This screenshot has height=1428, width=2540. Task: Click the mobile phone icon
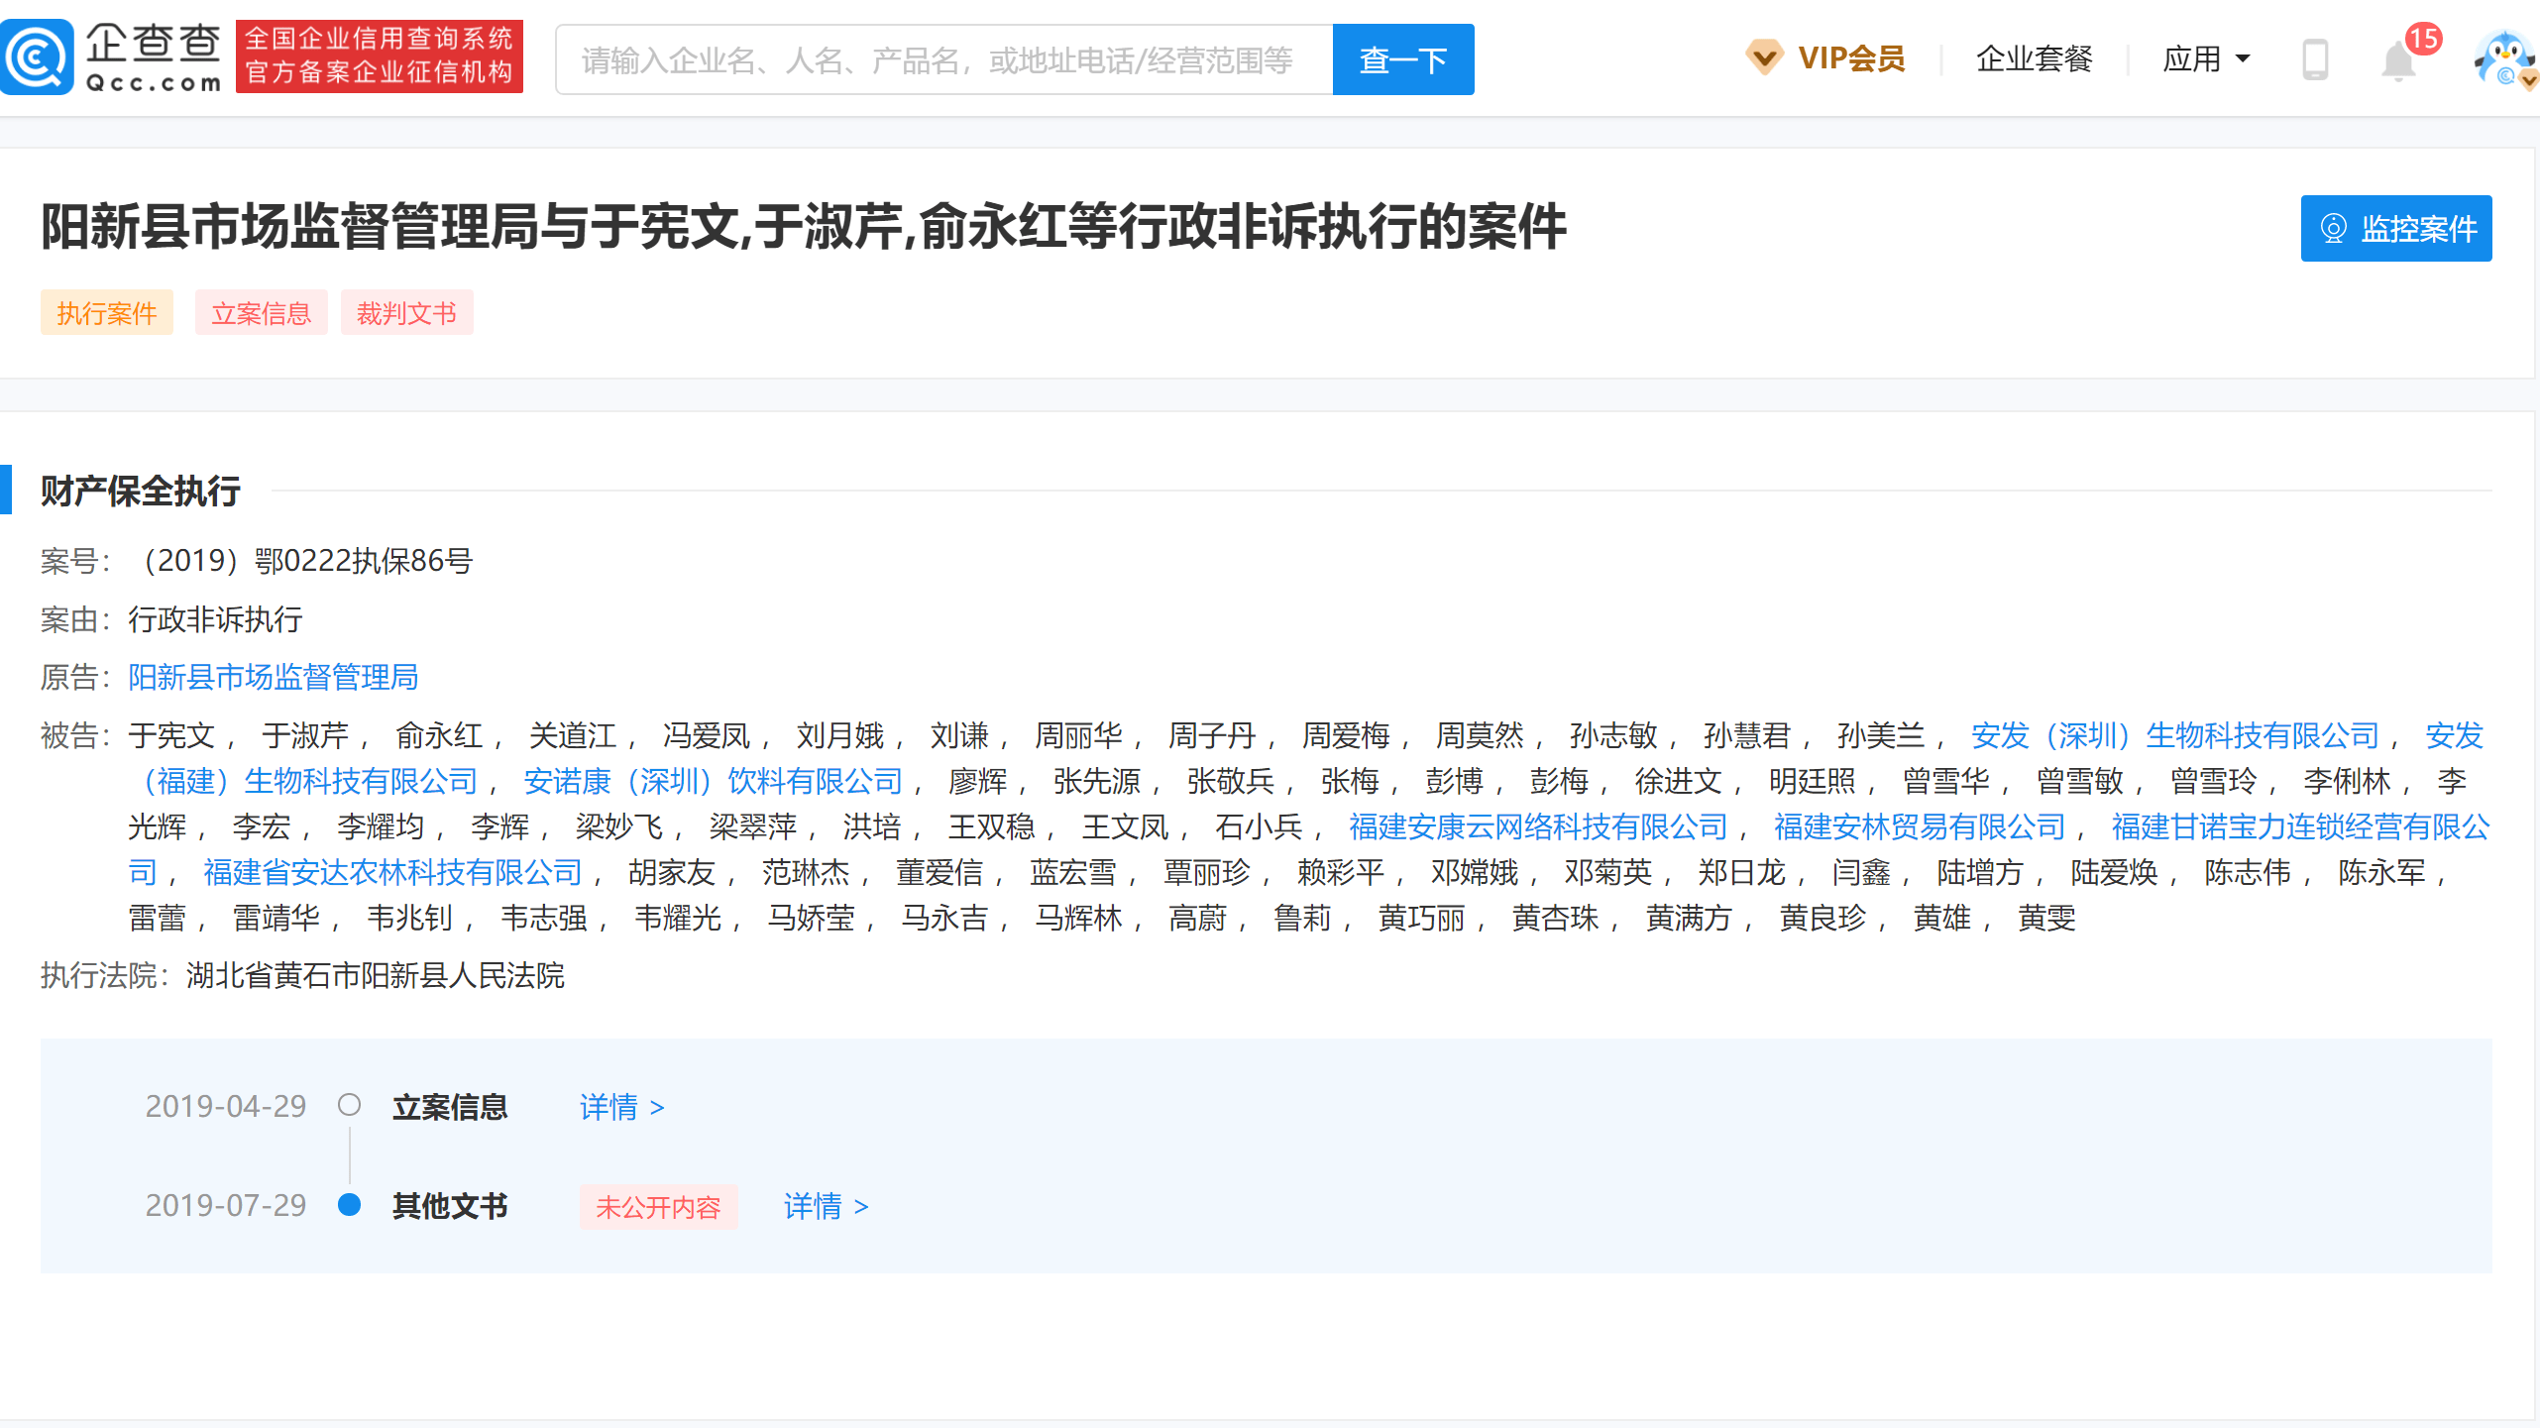pyautogui.click(x=2314, y=59)
